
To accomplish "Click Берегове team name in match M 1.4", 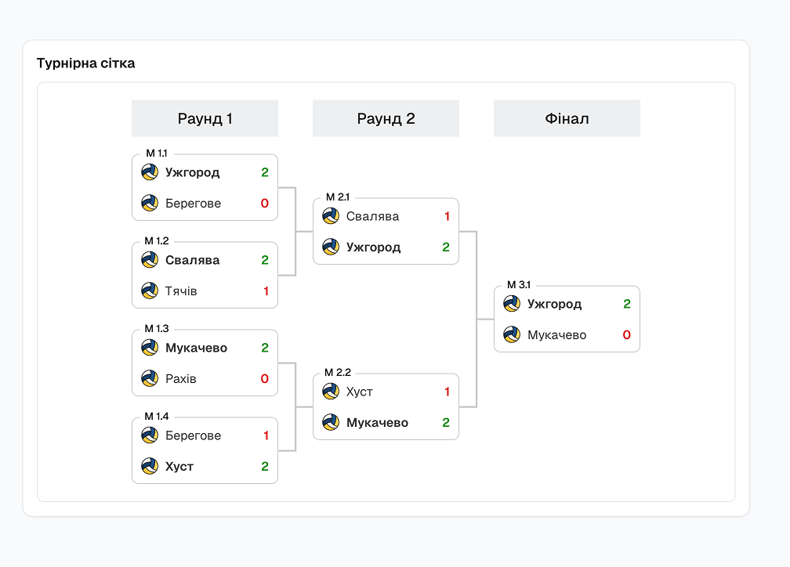I will pos(193,435).
